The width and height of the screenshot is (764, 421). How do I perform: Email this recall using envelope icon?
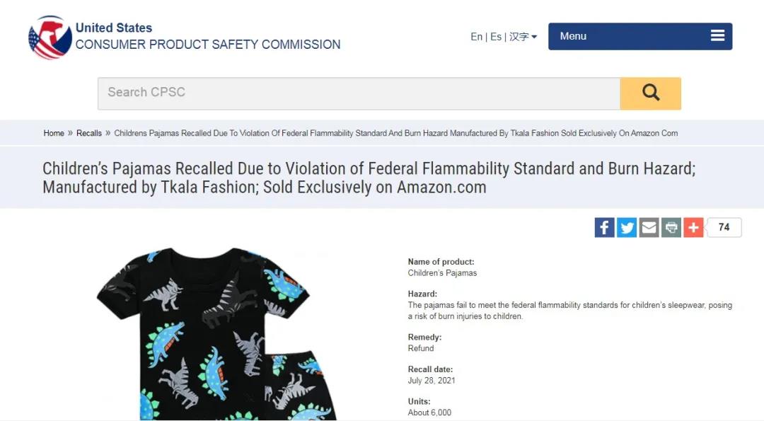point(649,227)
